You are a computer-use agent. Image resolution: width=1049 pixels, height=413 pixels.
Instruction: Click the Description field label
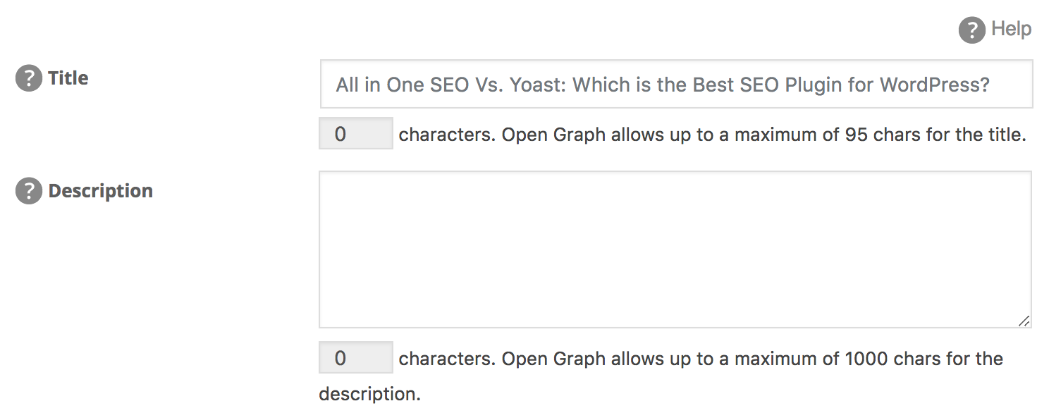(100, 191)
